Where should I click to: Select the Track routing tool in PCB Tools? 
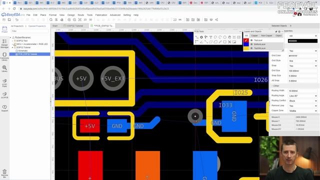pos(196,37)
